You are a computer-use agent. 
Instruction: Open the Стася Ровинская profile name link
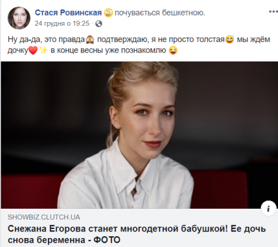click(68, 13)
